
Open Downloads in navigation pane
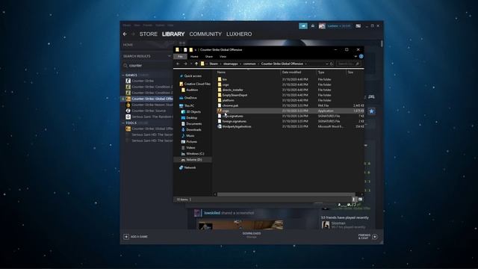[x=191, y=129]
